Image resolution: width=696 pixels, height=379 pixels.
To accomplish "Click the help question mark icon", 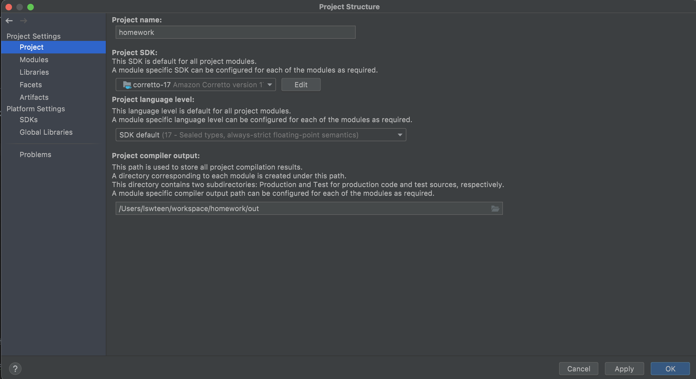I will pos(15,369).
